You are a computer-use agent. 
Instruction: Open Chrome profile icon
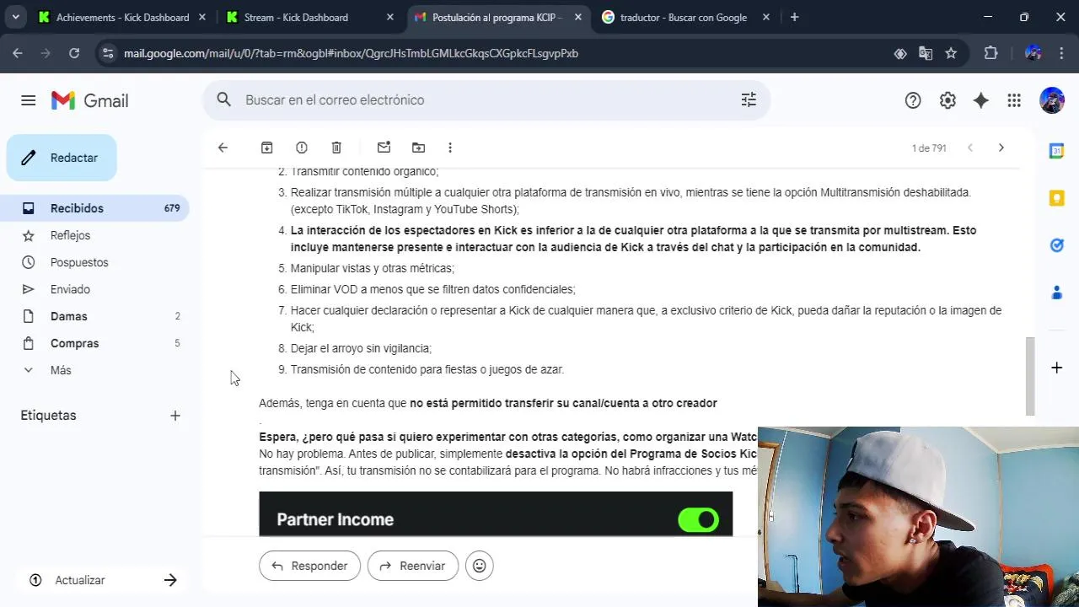(1033, 53)
